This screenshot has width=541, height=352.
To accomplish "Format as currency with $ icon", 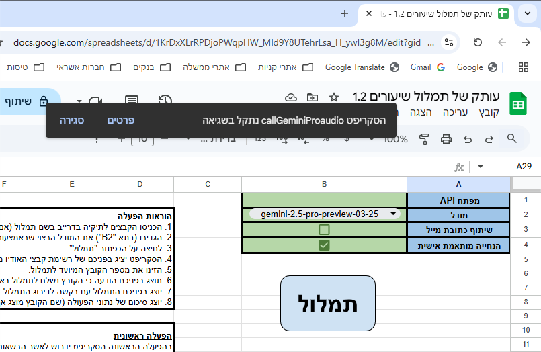I will point(347,140).
